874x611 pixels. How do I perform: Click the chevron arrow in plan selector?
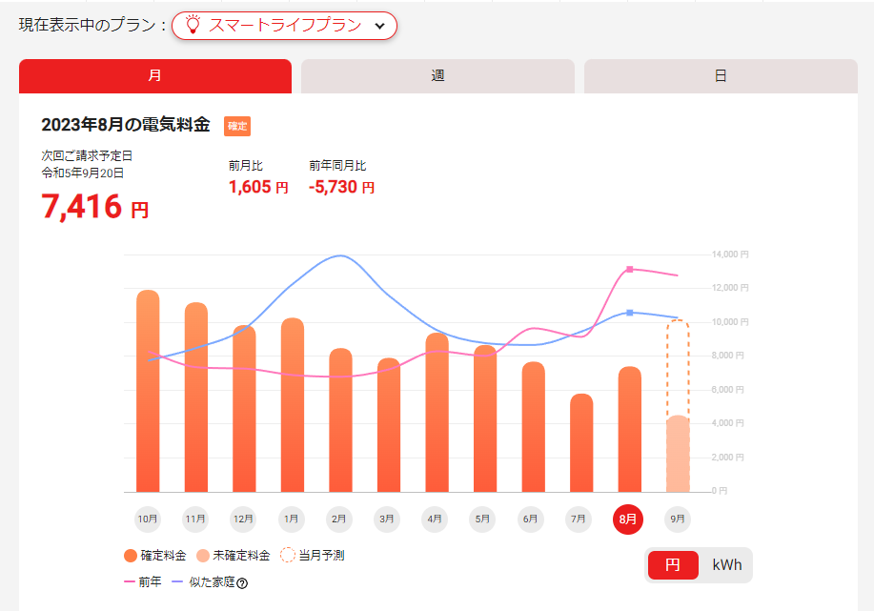coord(379,27)
